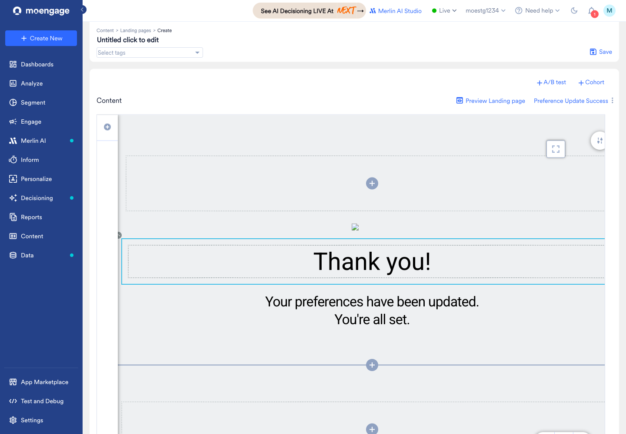Expand the Live environment dropdown
Image resolution: width=626 pixels, height=434 pixels.
[444, 10]
